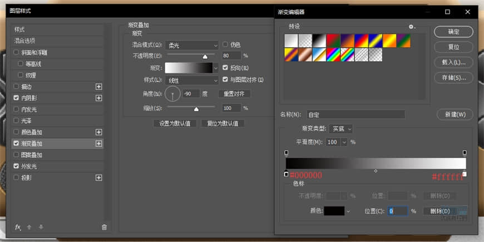Image resolution: width=484 pixels, height=242 pixels.
Task: Click the gradient midpoint diamond marker
Action: tap(376, 171)
